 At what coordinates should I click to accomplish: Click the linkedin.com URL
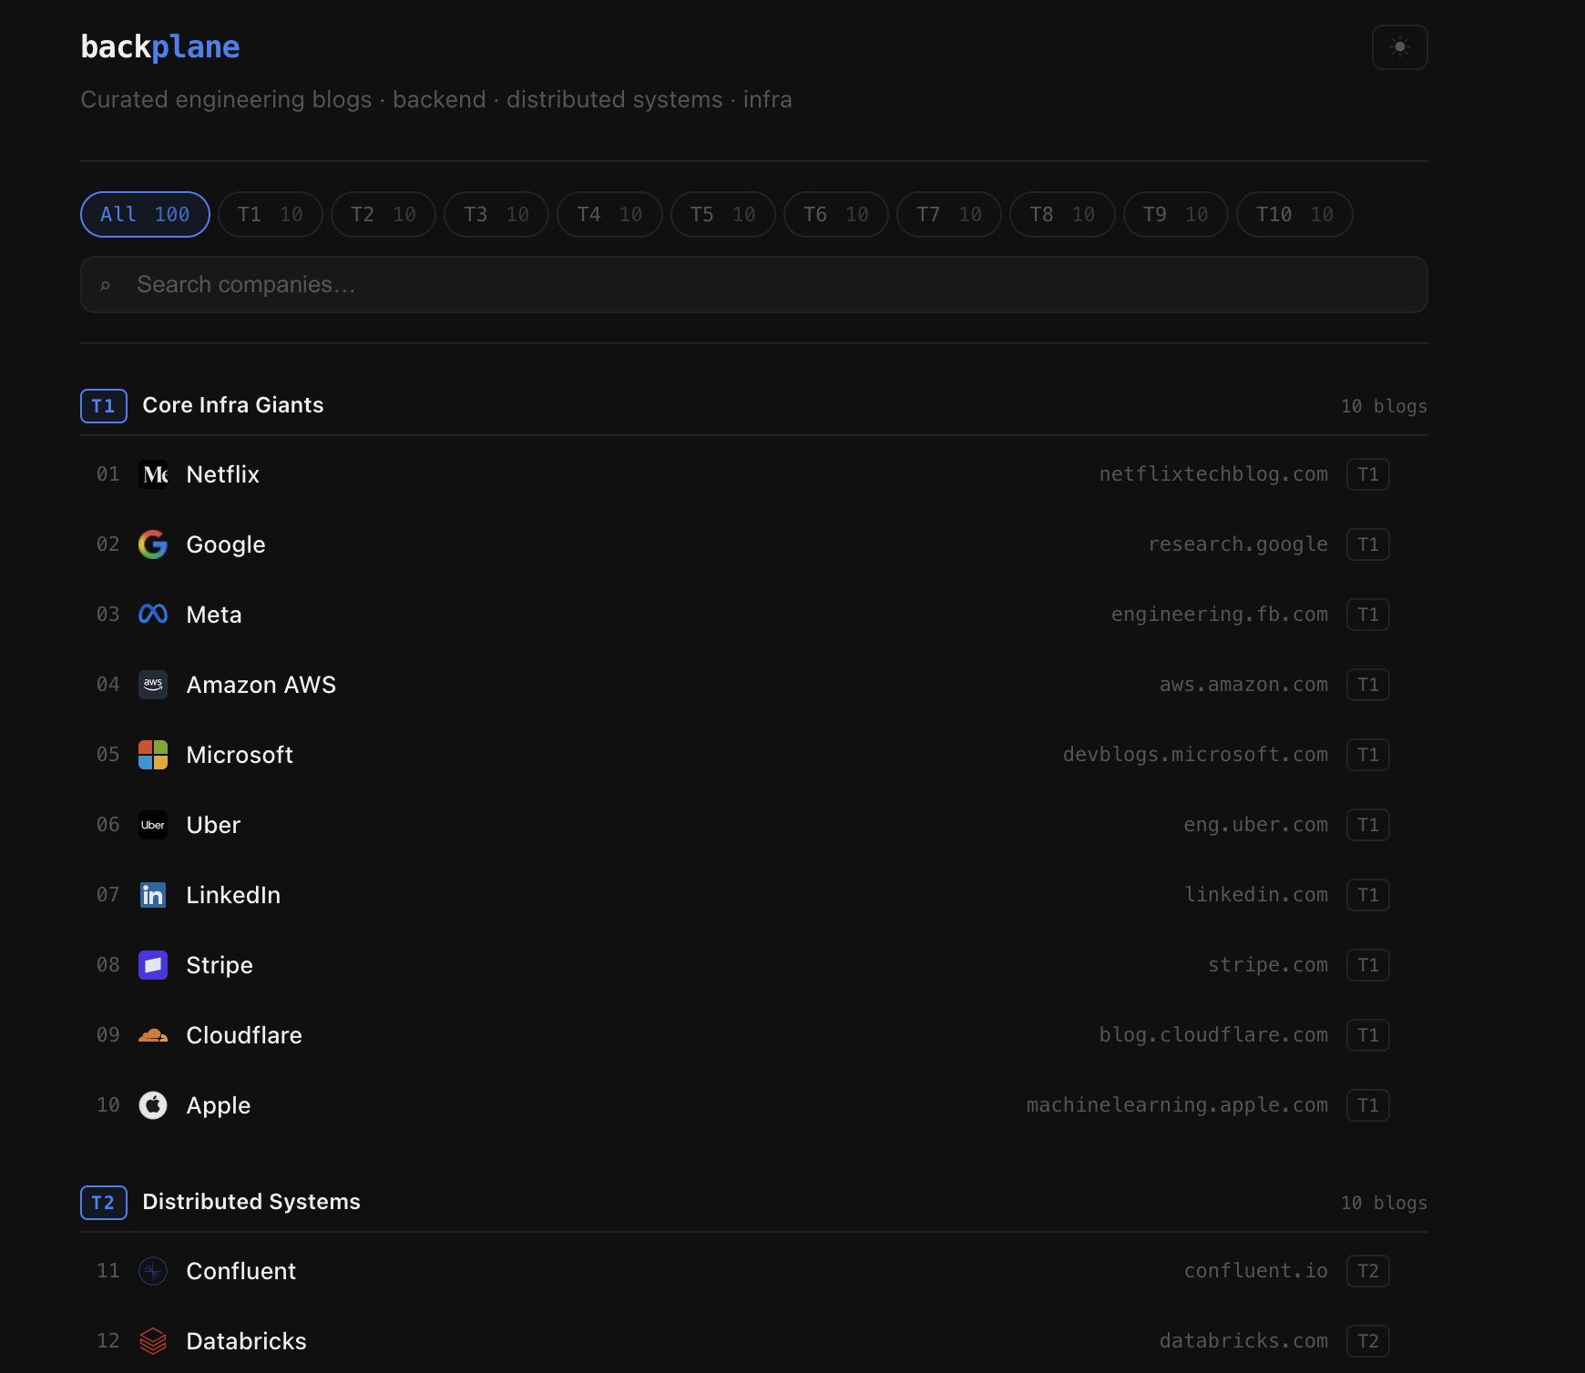pos(1256,895)
